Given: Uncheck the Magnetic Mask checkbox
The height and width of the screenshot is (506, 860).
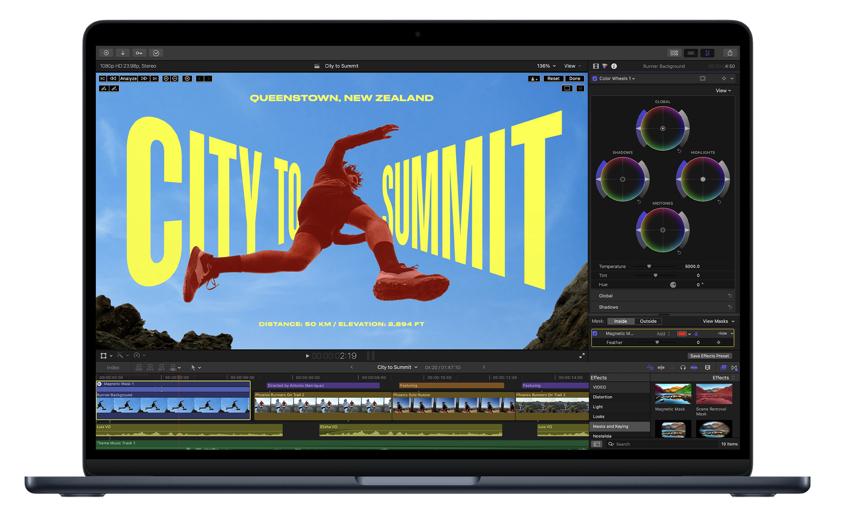Looking at the screenshot, I should (595, 333).
